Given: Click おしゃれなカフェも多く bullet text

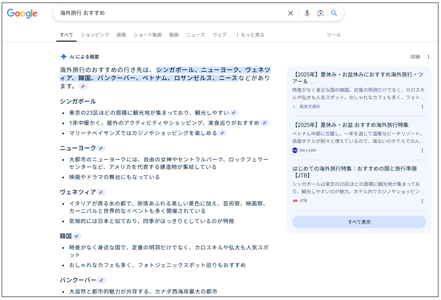Looking at the screenshot, I should tap(158, 265).
